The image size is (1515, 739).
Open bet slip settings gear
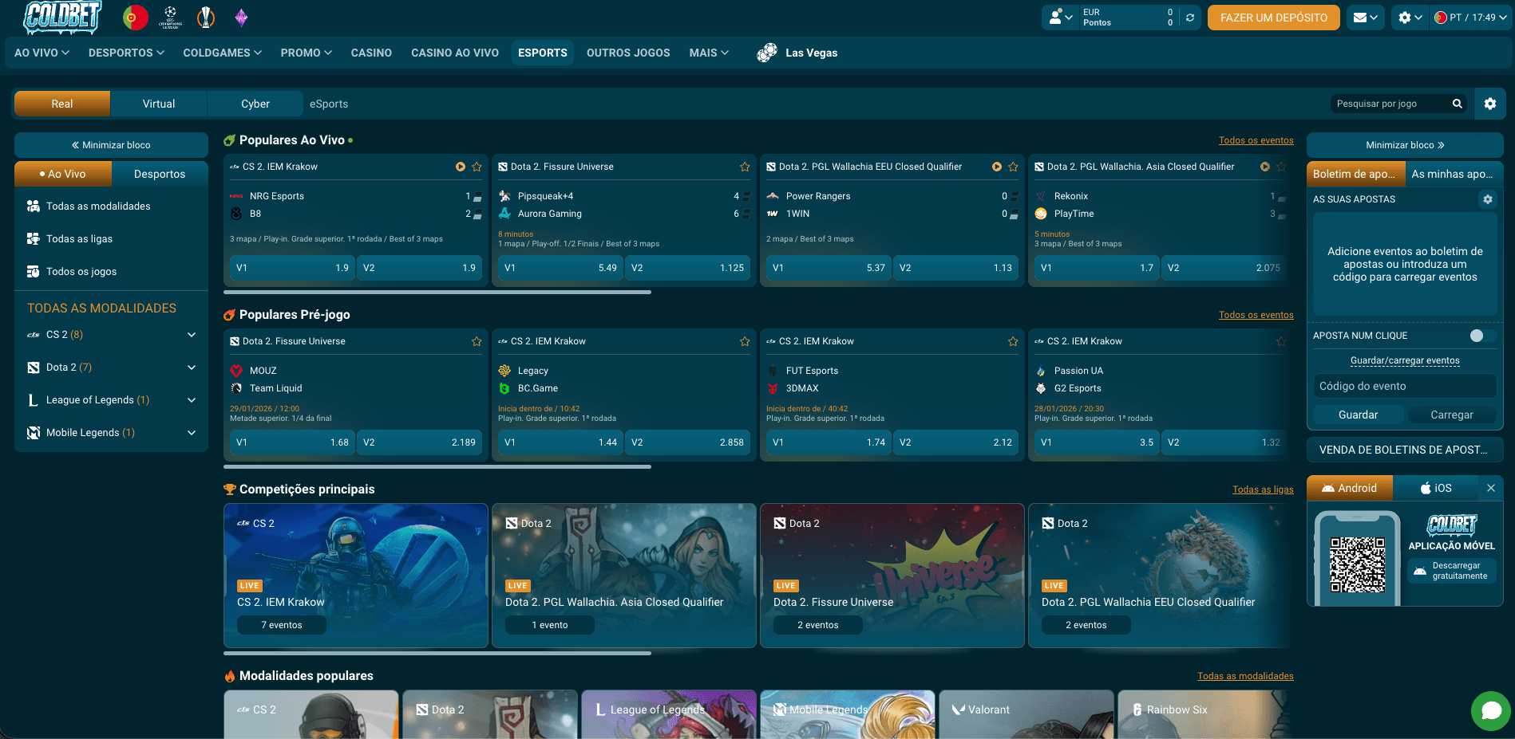click(x=1487, y=199)
